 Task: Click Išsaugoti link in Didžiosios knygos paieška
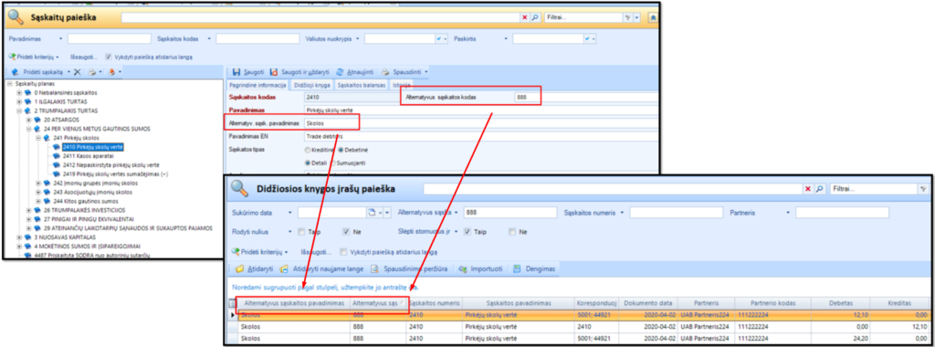click(315, 252)
